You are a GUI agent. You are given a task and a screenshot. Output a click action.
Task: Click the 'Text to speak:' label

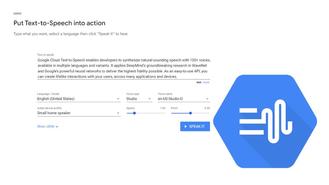coord(46,55)
